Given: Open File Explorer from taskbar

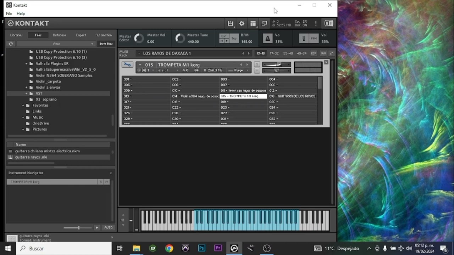Looking at the screenshot, I should [136, 248].
